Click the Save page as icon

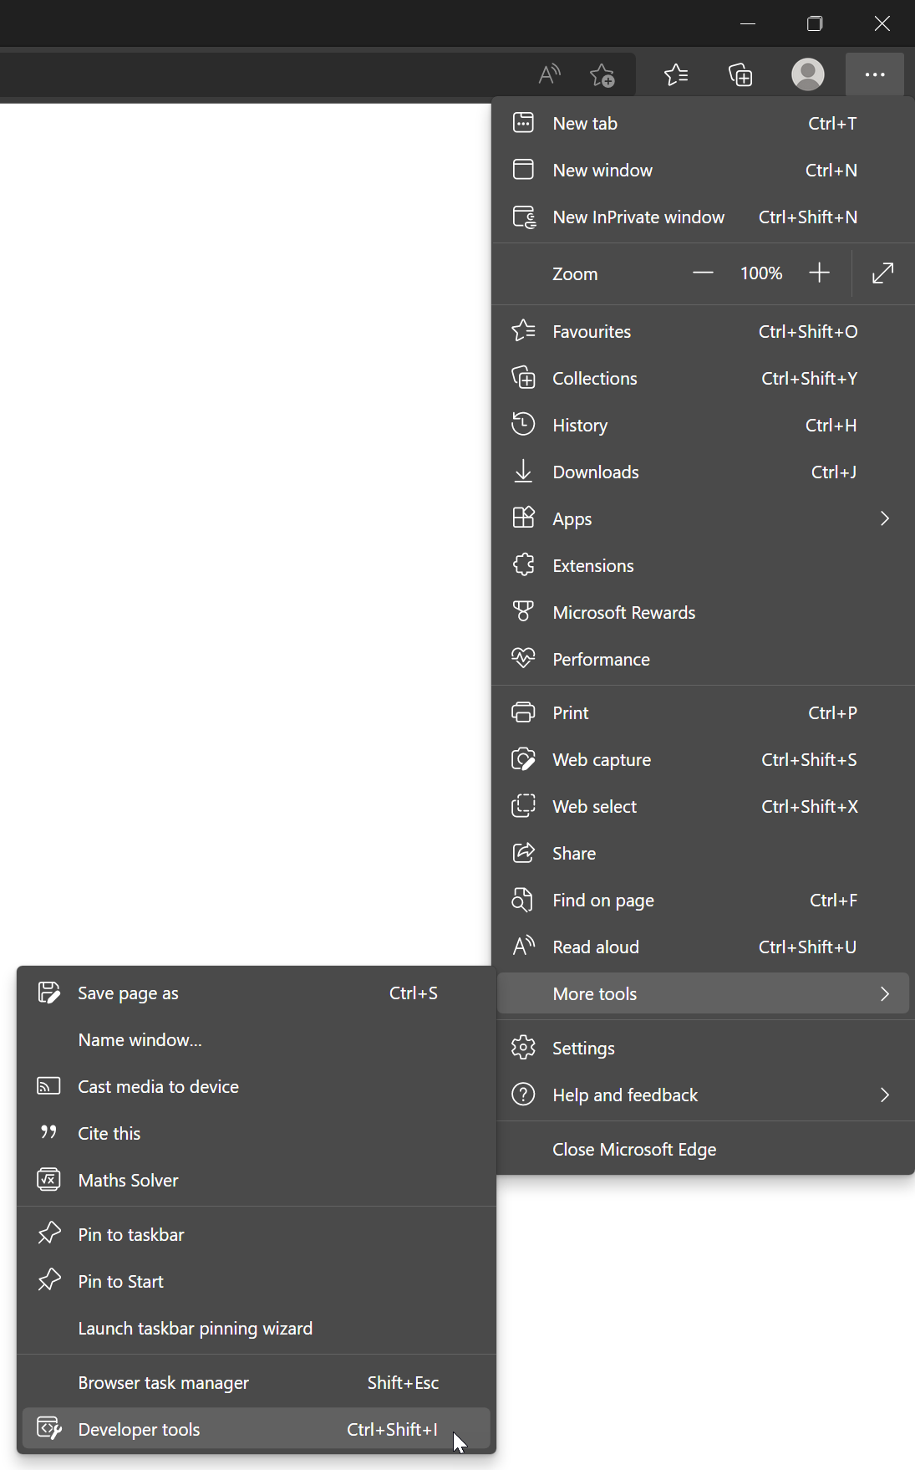pyautogui.click(x=49, y=993)
